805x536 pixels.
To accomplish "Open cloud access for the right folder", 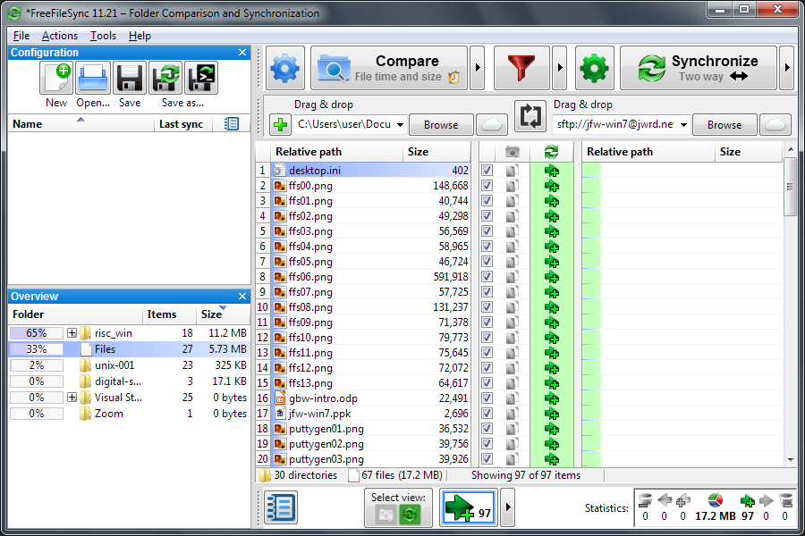I will pyautogui.click(x=775, y=125).
